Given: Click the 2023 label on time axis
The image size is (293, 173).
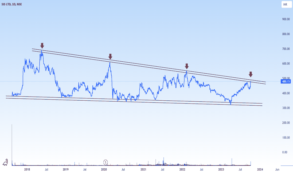Looking at the screenshot, I should coord(221,170).
